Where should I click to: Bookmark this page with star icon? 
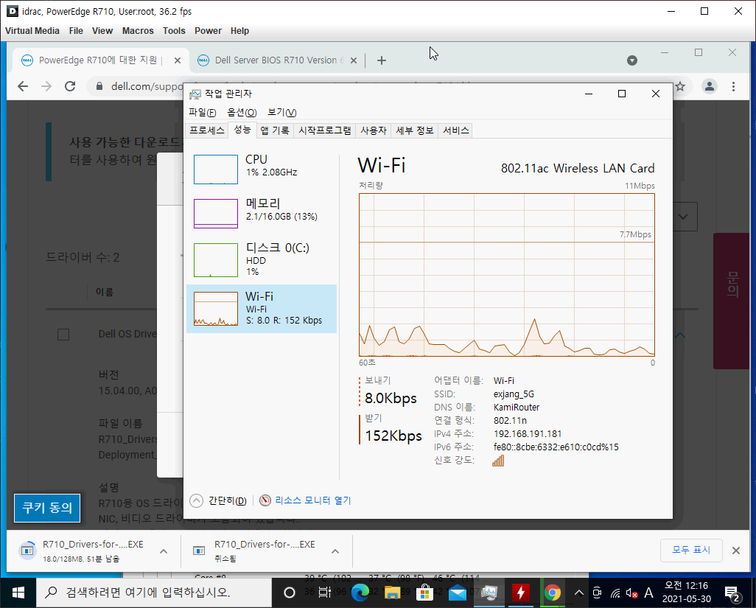[680, 86]
